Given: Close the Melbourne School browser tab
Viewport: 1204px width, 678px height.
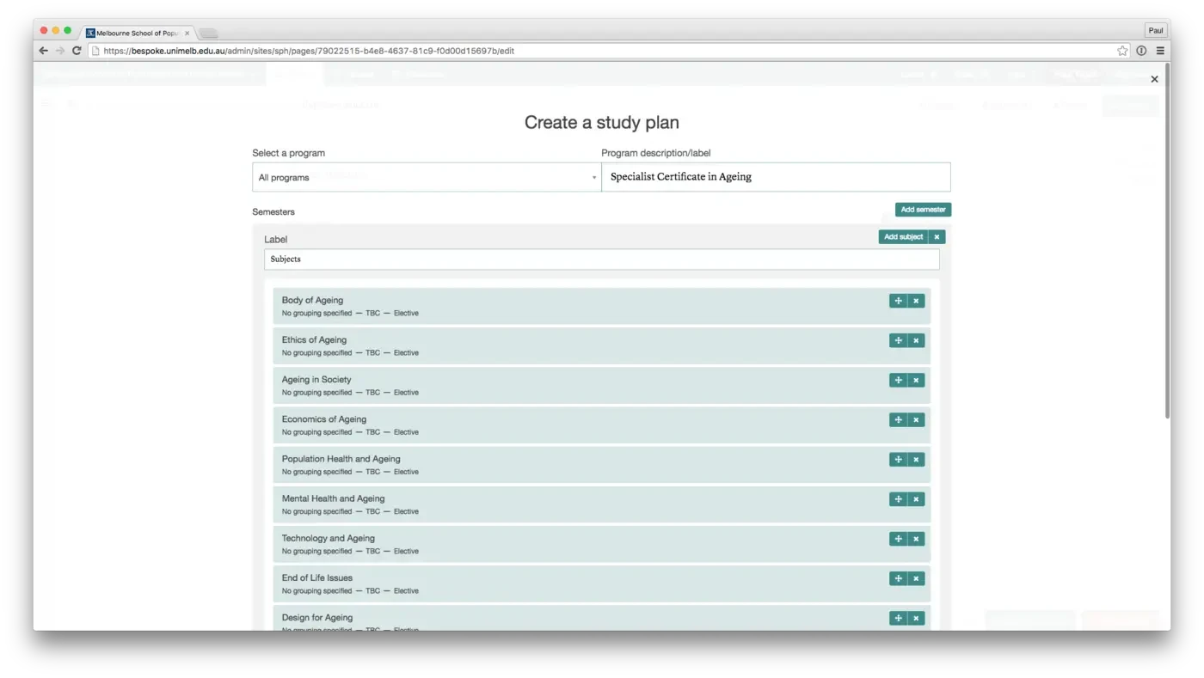Looking at the screenshot, I should point(187,34).
